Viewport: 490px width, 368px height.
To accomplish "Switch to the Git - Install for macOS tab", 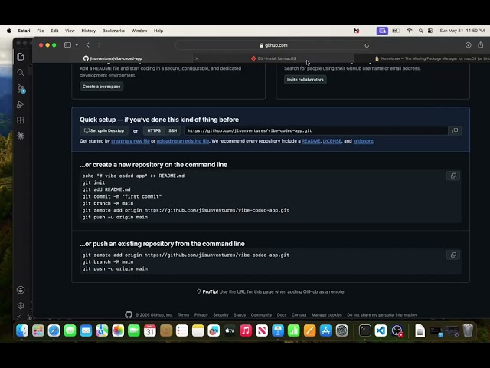I will point(273,58).
